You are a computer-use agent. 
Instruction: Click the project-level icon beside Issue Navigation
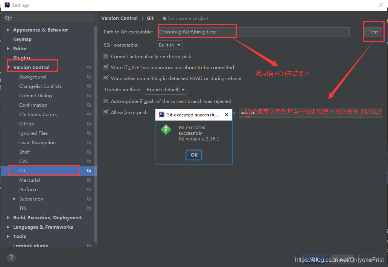point(89,143)
